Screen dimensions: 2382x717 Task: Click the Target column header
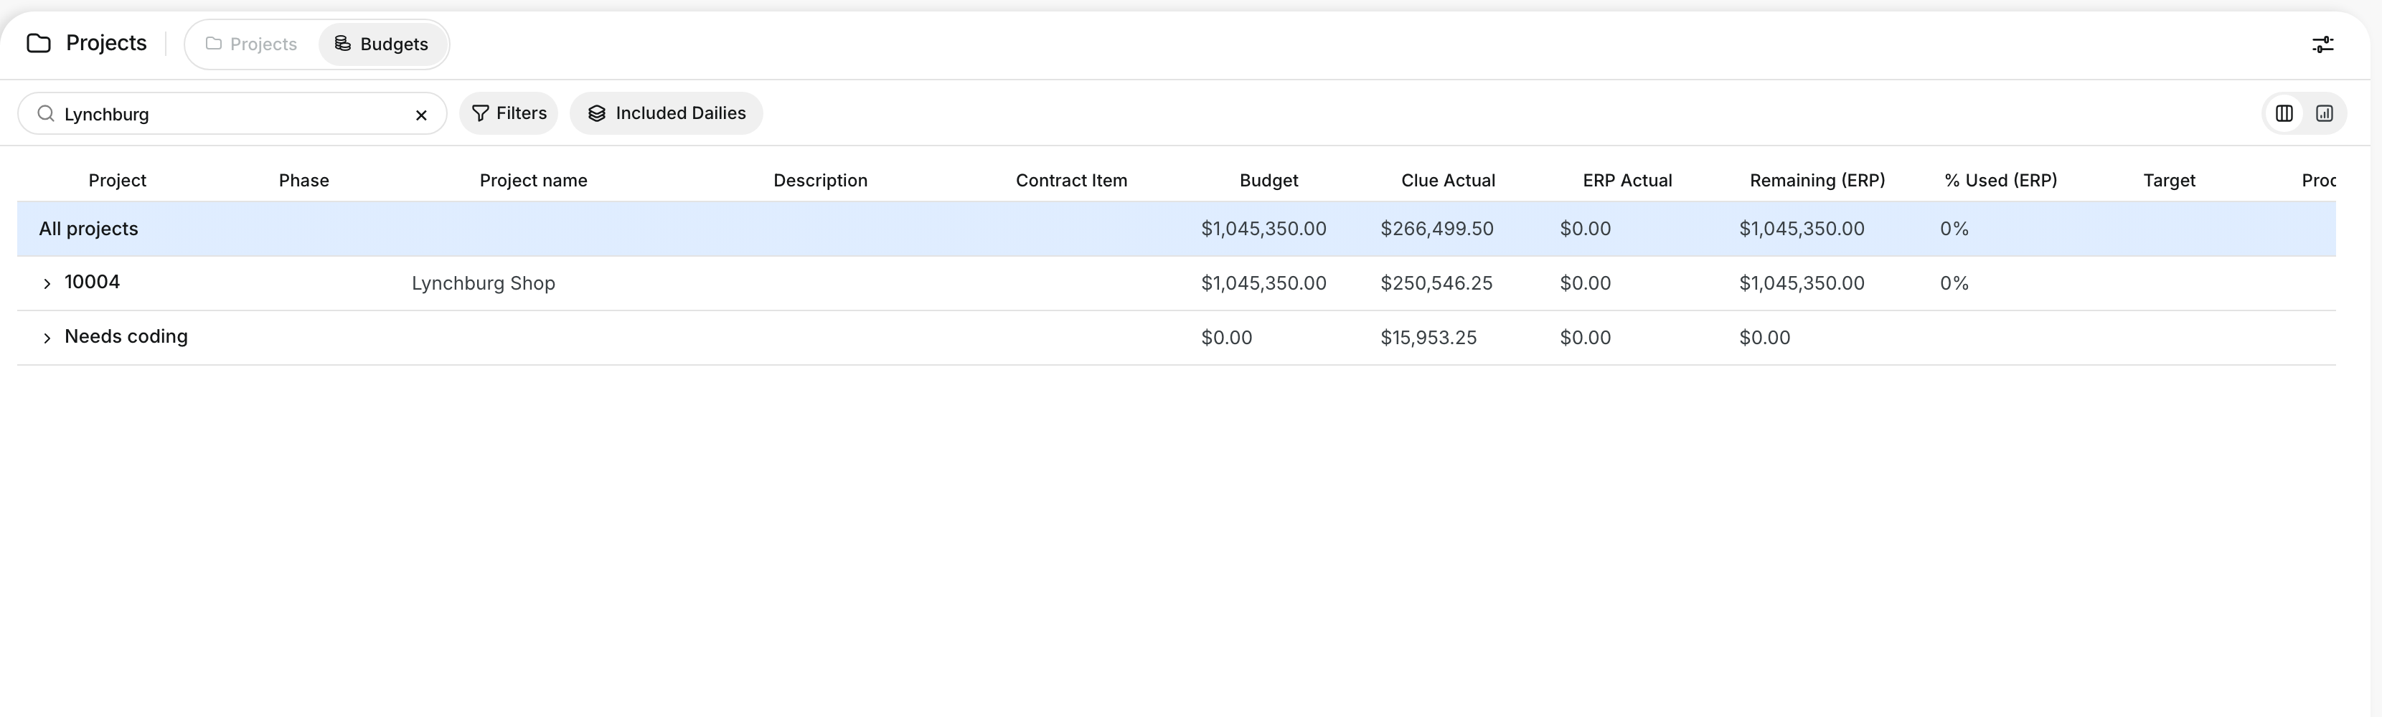(x=2170, y=180)
